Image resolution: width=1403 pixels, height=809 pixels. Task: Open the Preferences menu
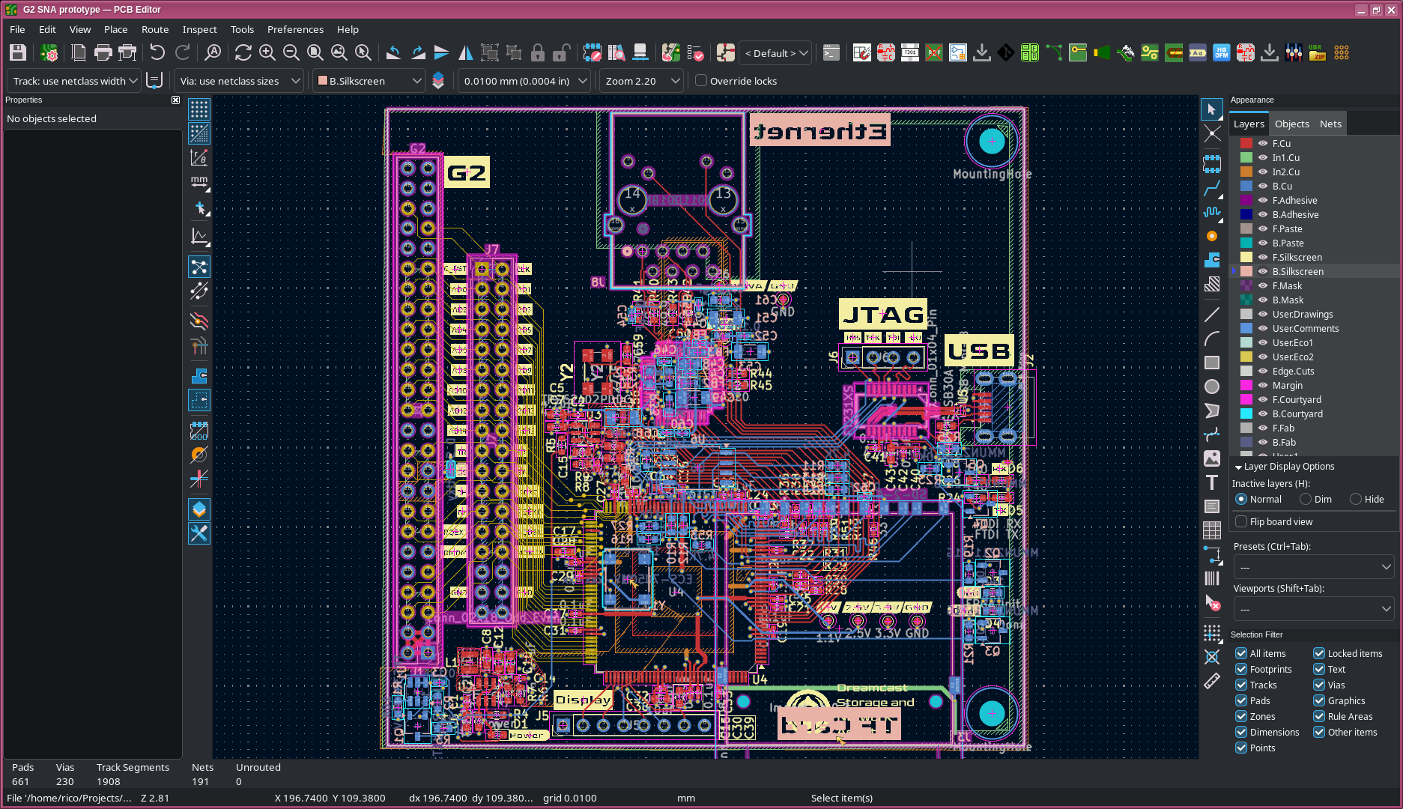point(295,29)
